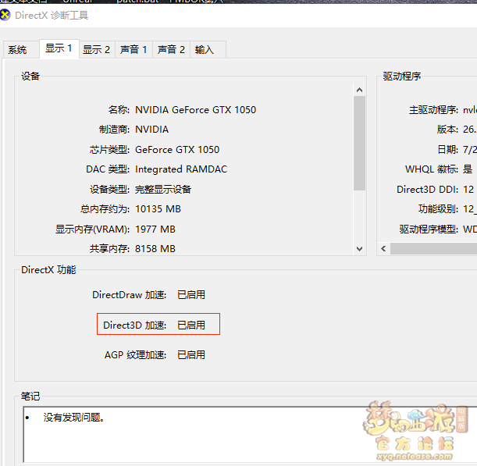
Task: Select the VRAM value 1977 MB
Action: point(155,229)
